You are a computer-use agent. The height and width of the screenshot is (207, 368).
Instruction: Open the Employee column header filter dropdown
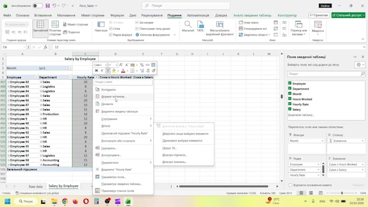click(36, 77)
